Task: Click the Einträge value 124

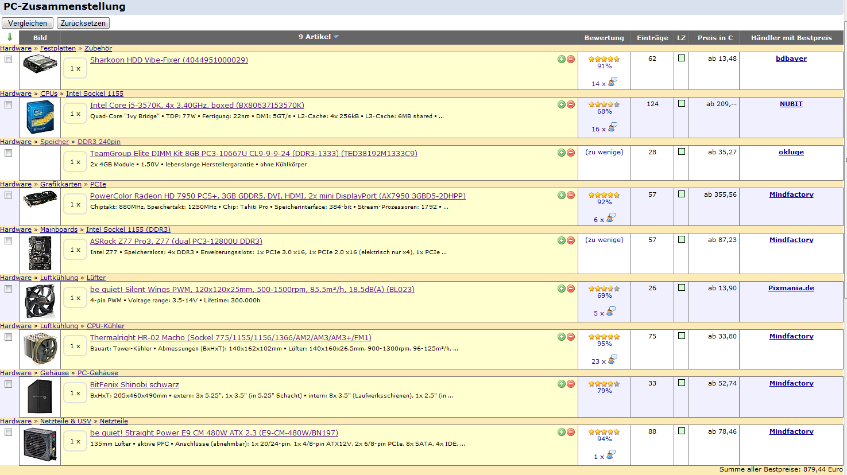Action: [652, 104]
